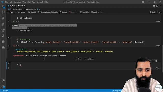This screenshot has height=92, width=163.
Task: Click into the MANOVA.from_formula code line
Action: click(x=82, y=42)
